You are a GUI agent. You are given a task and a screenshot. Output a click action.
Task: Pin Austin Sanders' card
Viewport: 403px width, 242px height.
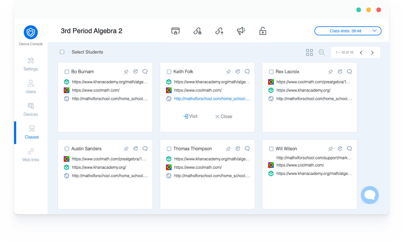(x=126, y=149)
